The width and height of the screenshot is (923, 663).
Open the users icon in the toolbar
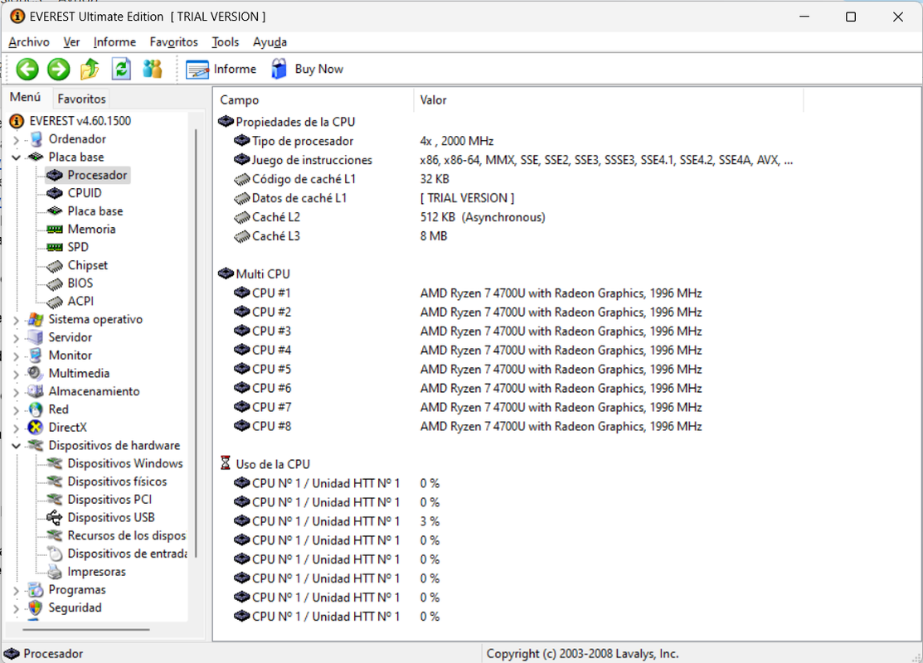pos(153,70)
